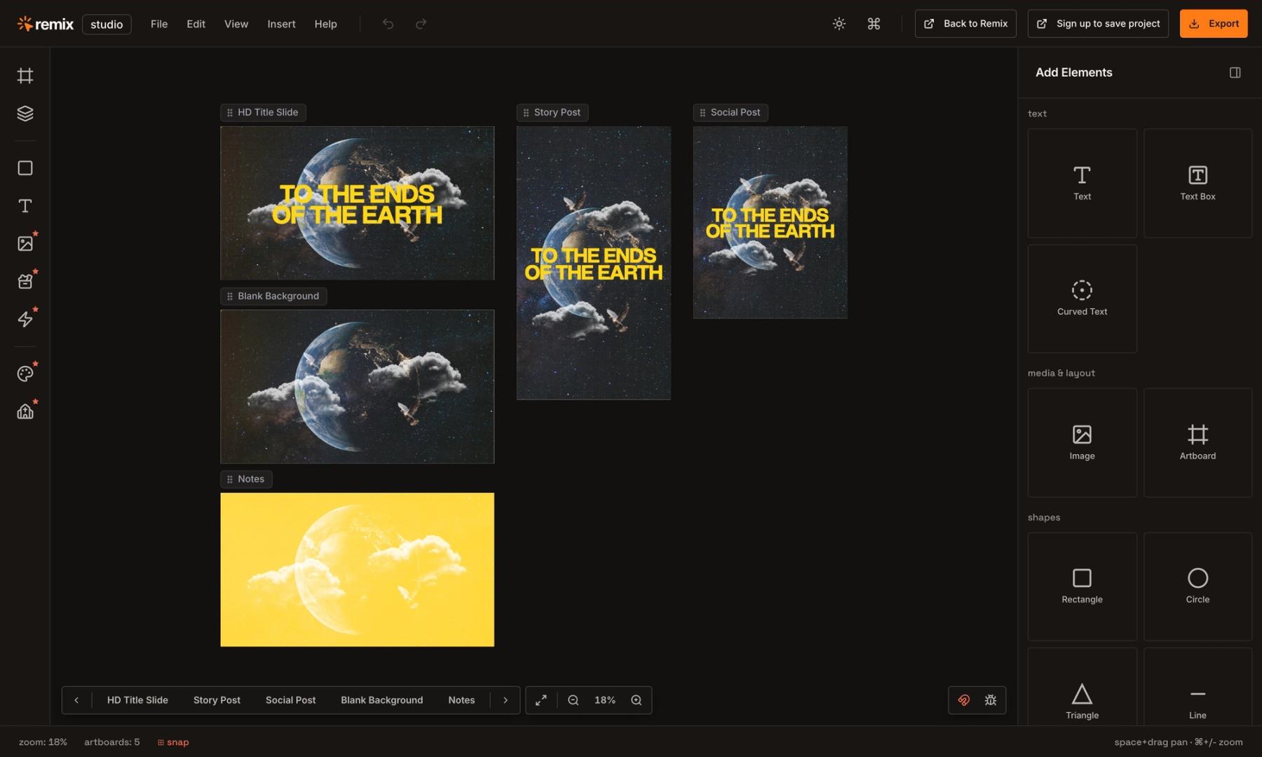Screen dimensions: 1262x757
Task: Click the fit-to-screen expand icon
Action: point(541,700)
